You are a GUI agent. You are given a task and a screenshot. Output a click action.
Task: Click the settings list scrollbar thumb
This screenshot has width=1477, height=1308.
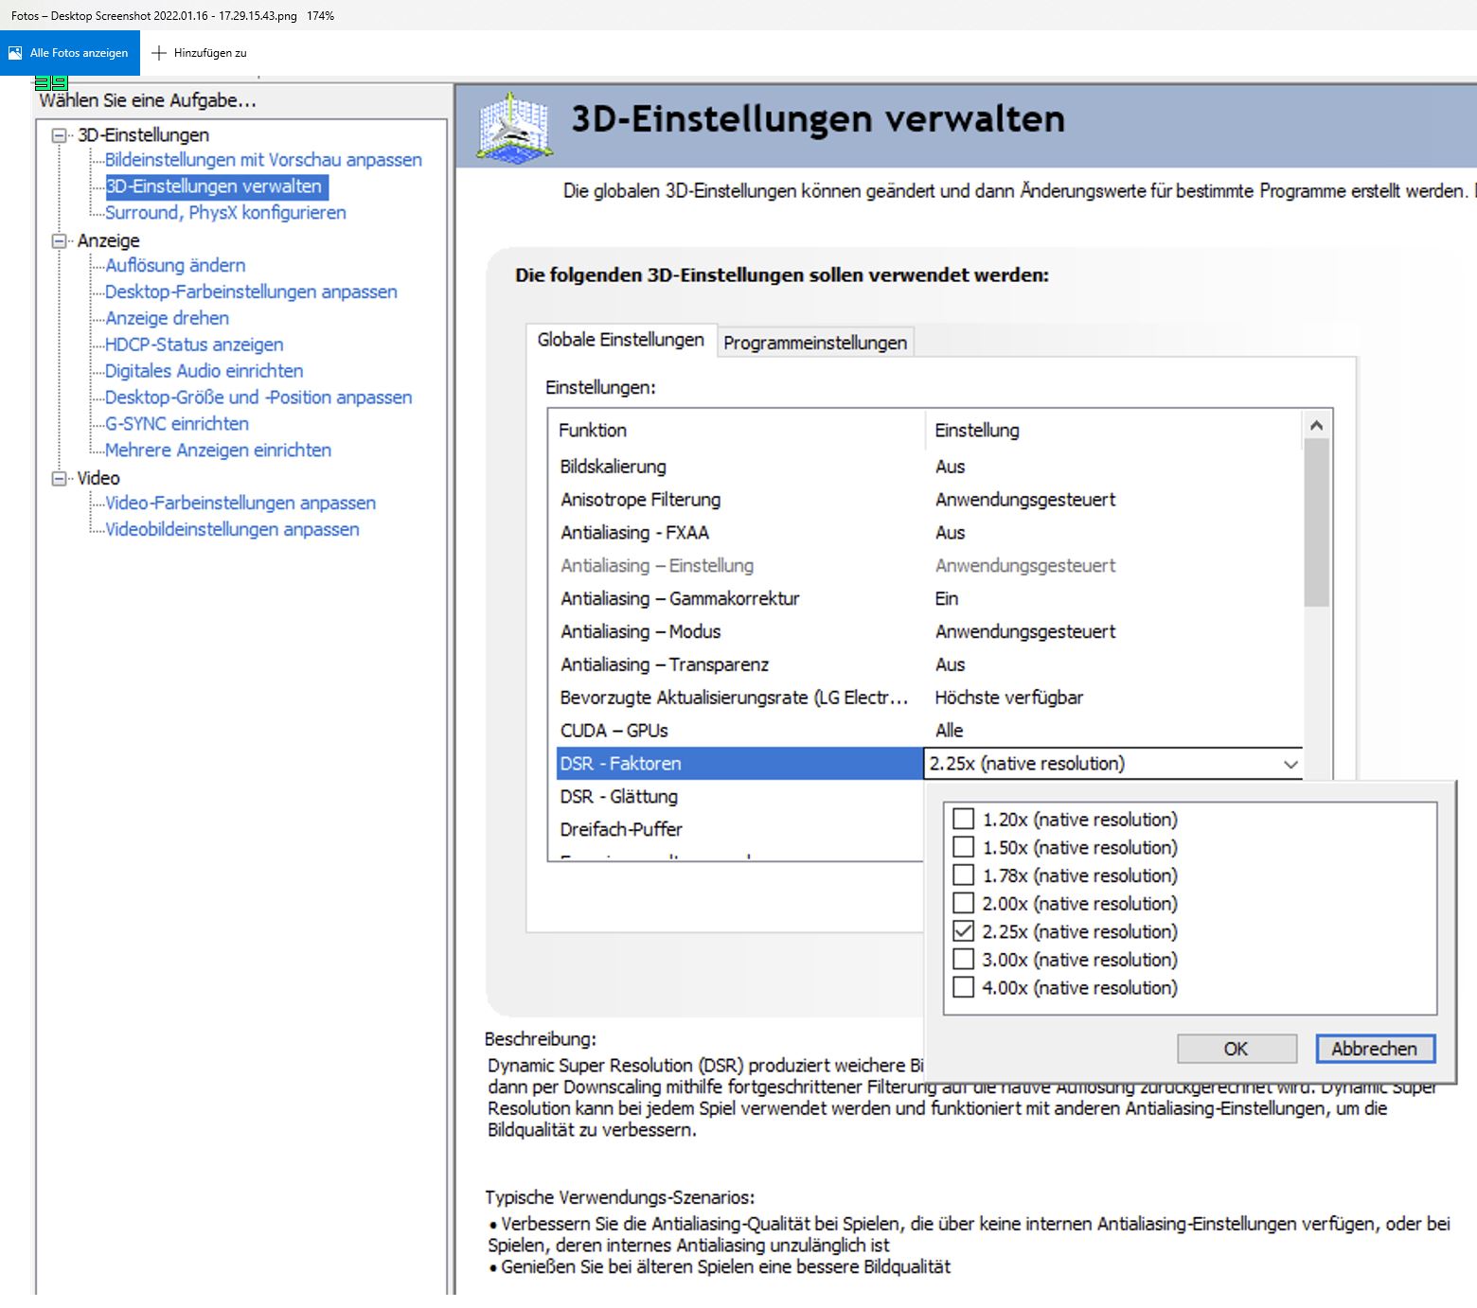point(1316,522)
